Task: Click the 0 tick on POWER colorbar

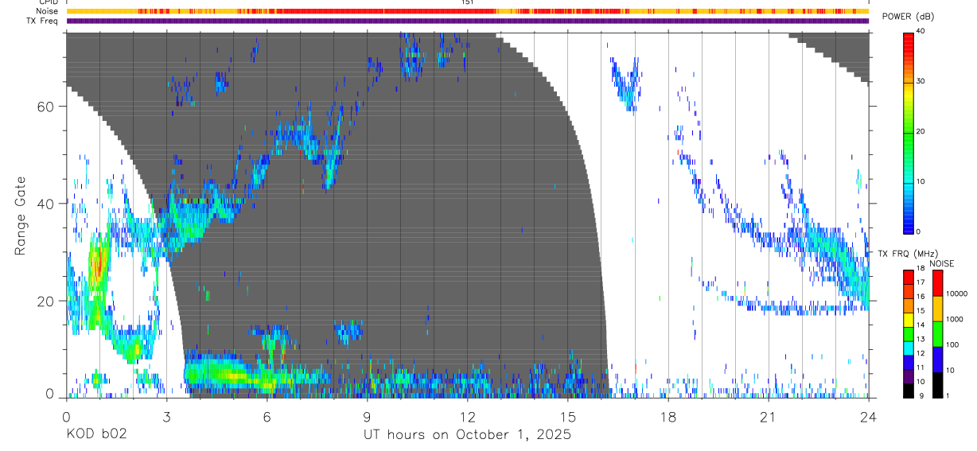Action: (x=918, y=231)
